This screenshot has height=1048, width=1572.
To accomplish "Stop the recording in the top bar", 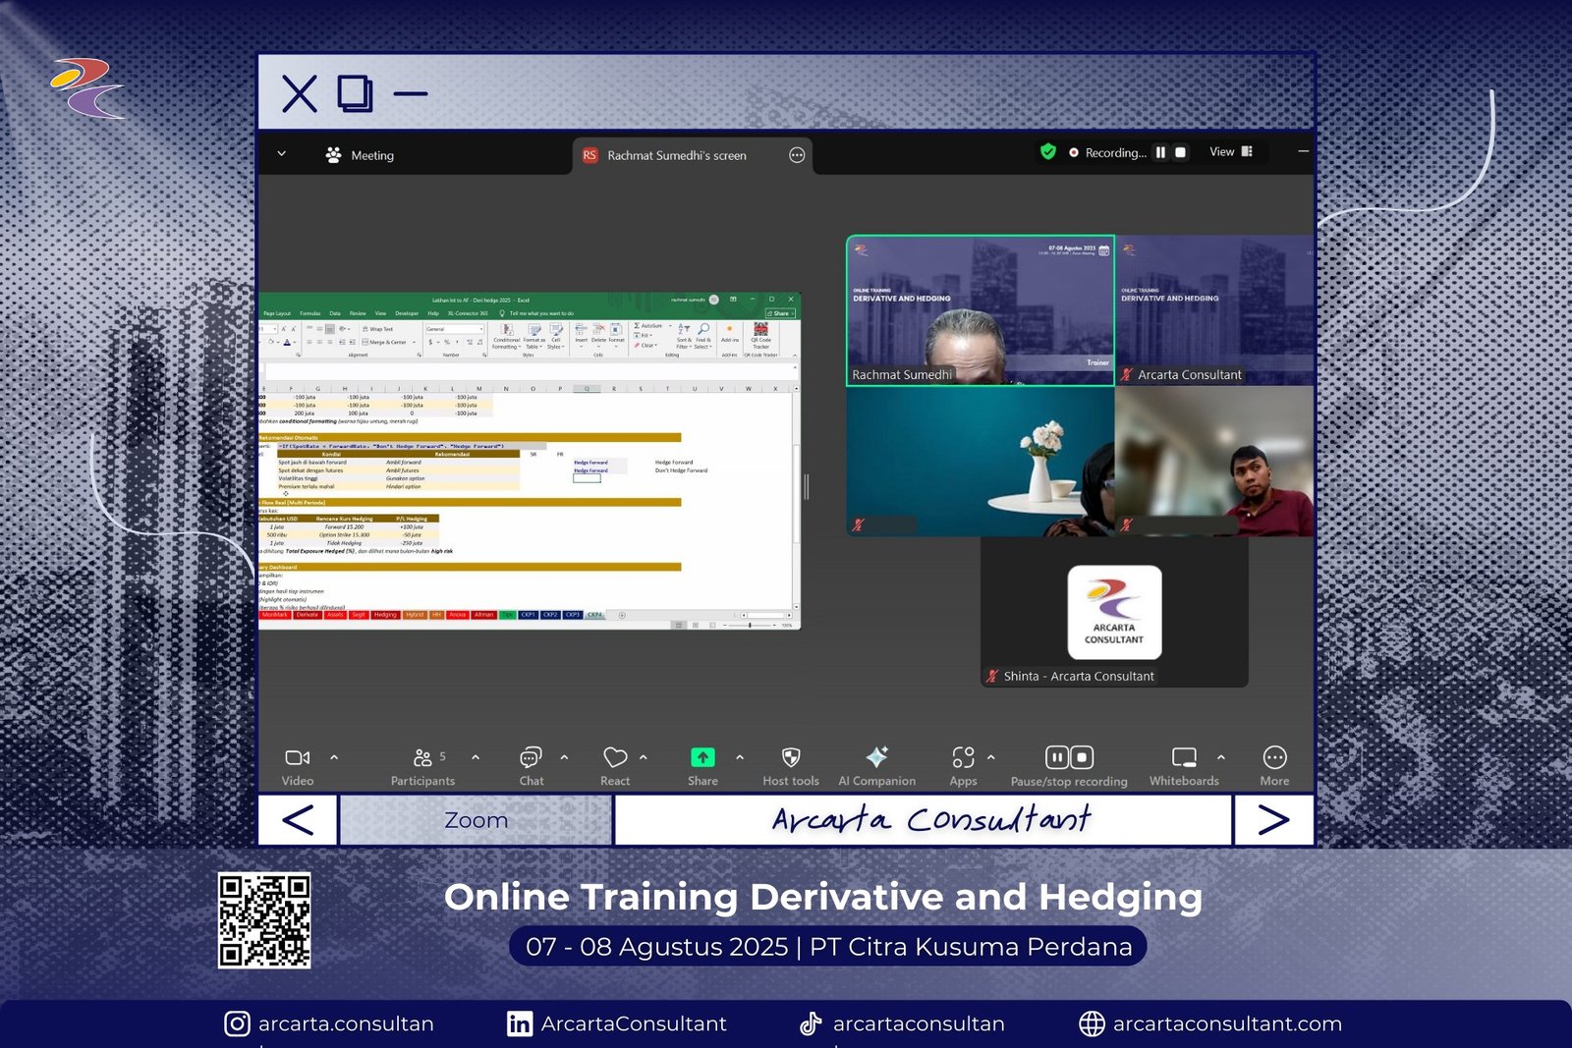I will click(x=1181, y=152).
